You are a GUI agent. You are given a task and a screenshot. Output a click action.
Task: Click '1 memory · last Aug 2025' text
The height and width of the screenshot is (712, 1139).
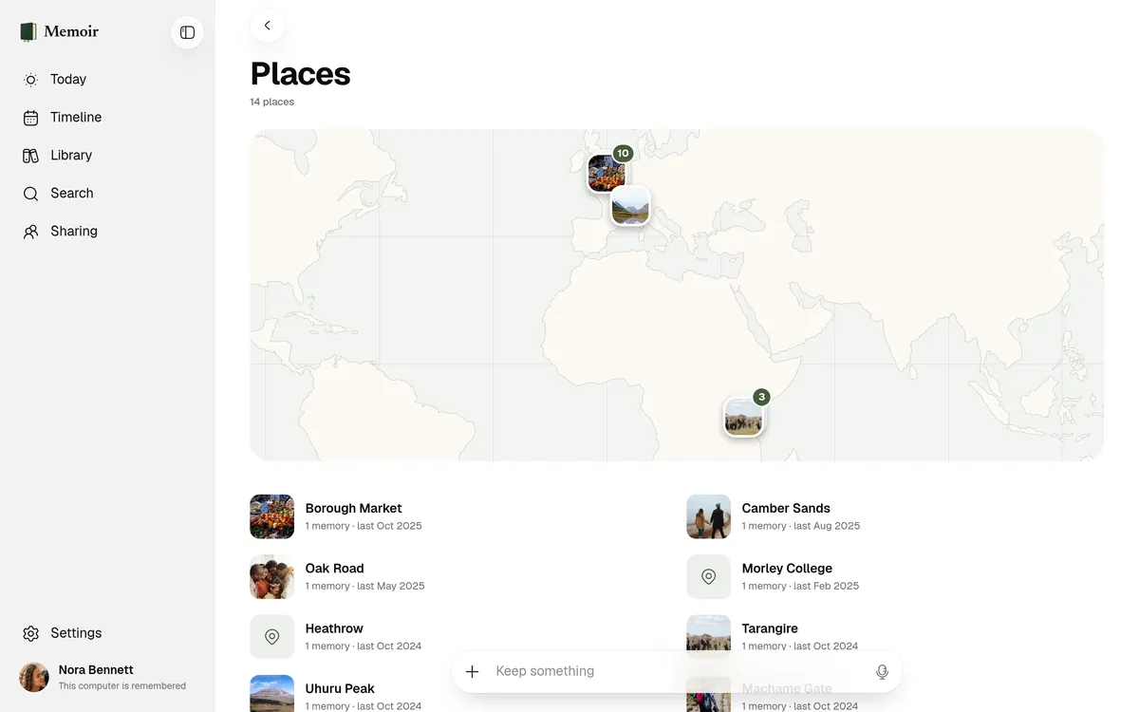coord(801,526)
